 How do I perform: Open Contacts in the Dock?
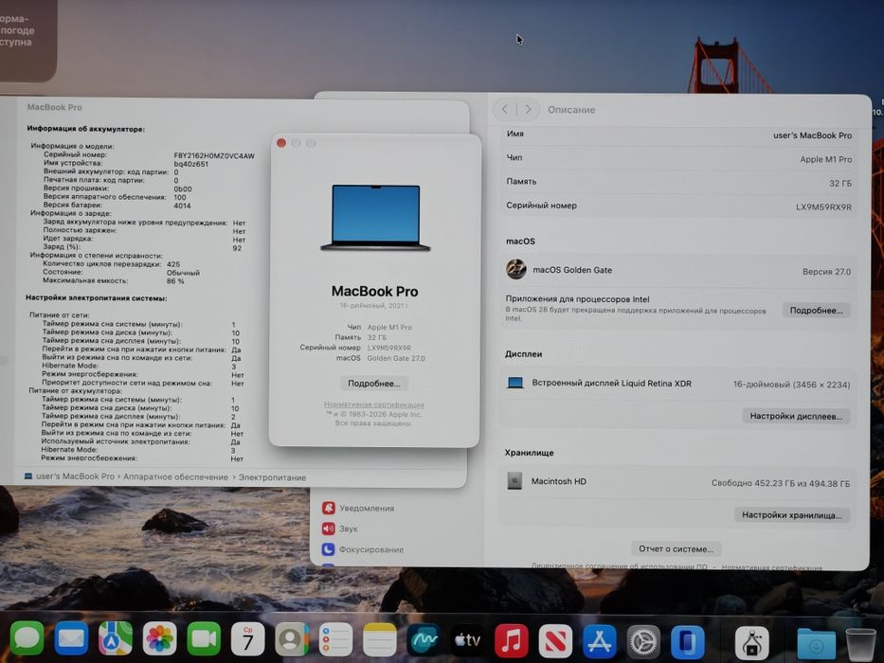292,639
